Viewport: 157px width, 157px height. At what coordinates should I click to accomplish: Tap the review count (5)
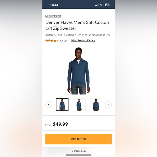coord(65,41)
